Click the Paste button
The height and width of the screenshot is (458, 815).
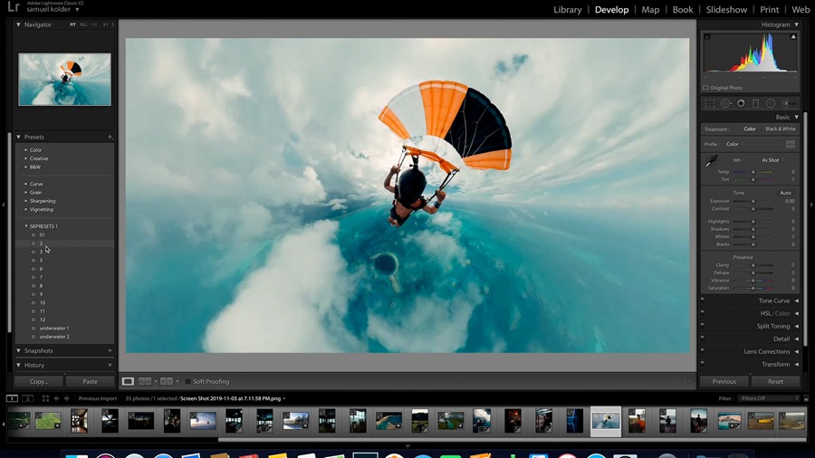(90, 381)
